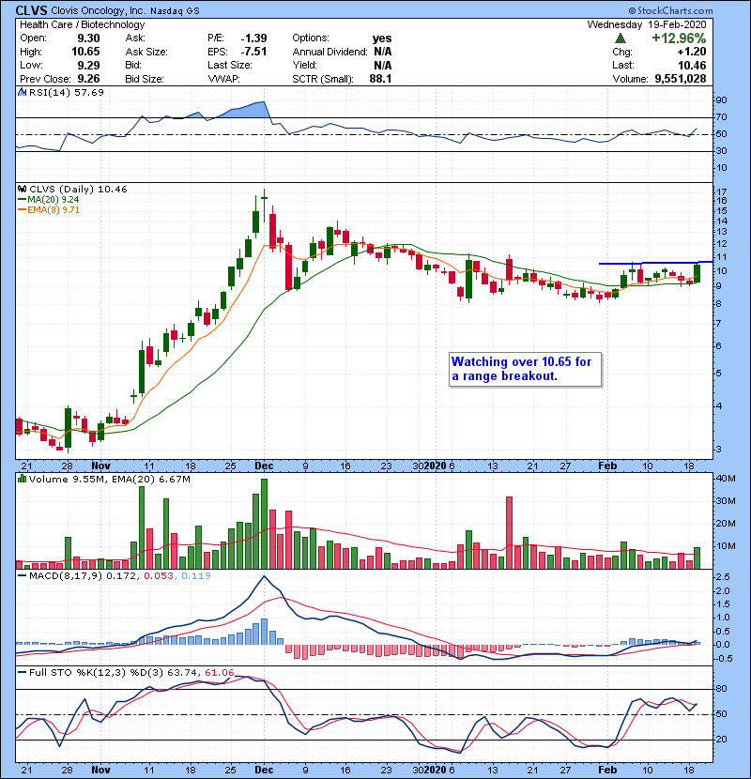Image resolution: width=751 pixels, height=779 pixels.
Task: Click the RSI(14) 57.69 label
Action: pos(66,92)
